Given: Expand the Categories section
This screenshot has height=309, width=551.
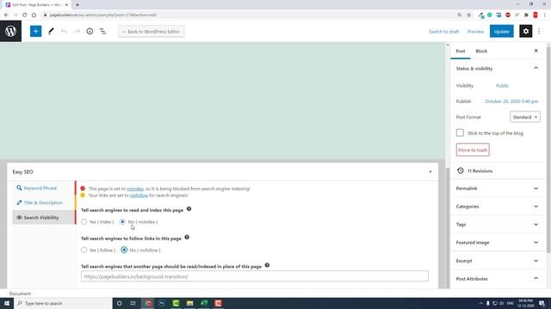Looking at the screenshot, I should (498, 206).
